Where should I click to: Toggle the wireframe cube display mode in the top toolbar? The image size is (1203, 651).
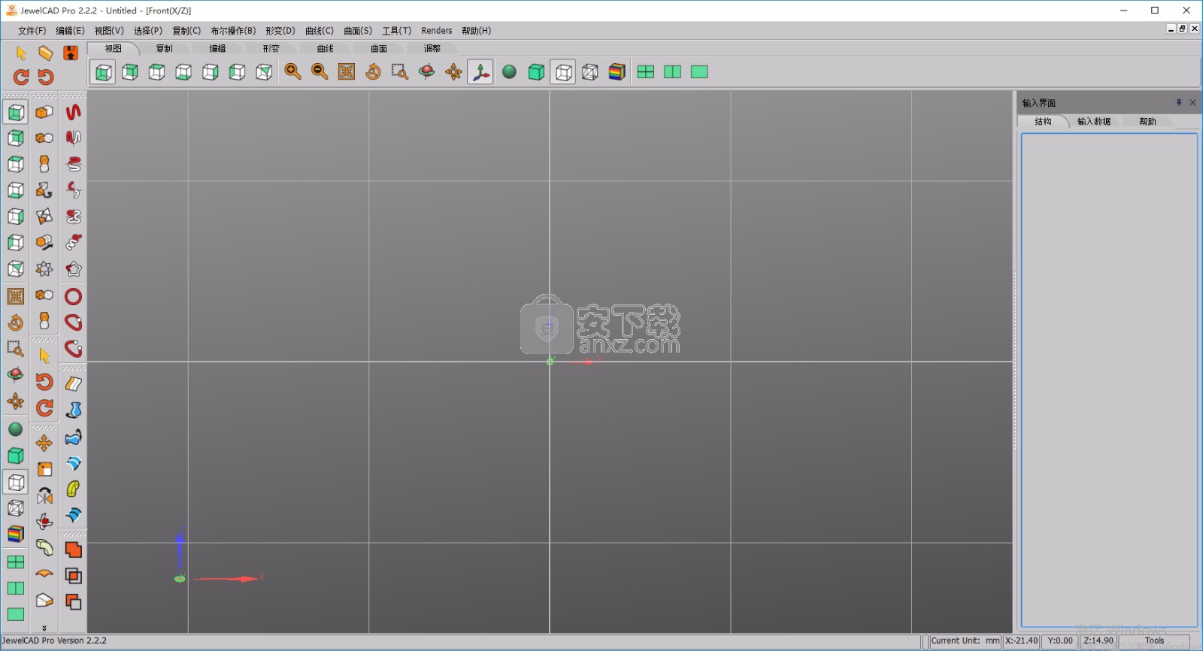563,71
